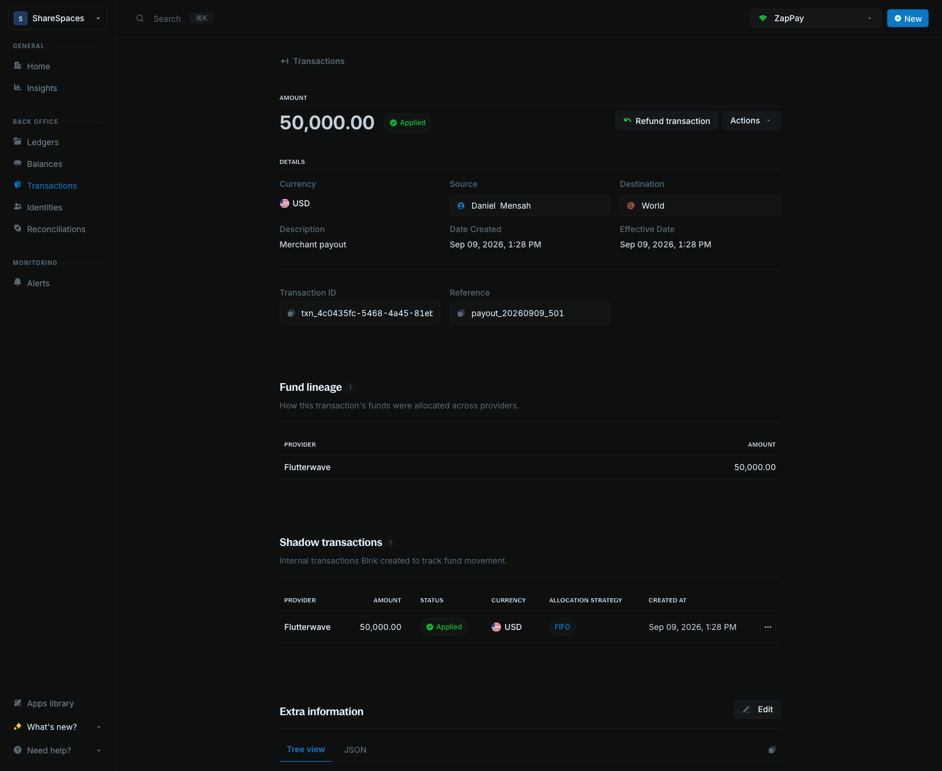Click the FIFO allocation strategy tag
The width and height of the screenshot is (942, 771).
click(x=562, y=627)
